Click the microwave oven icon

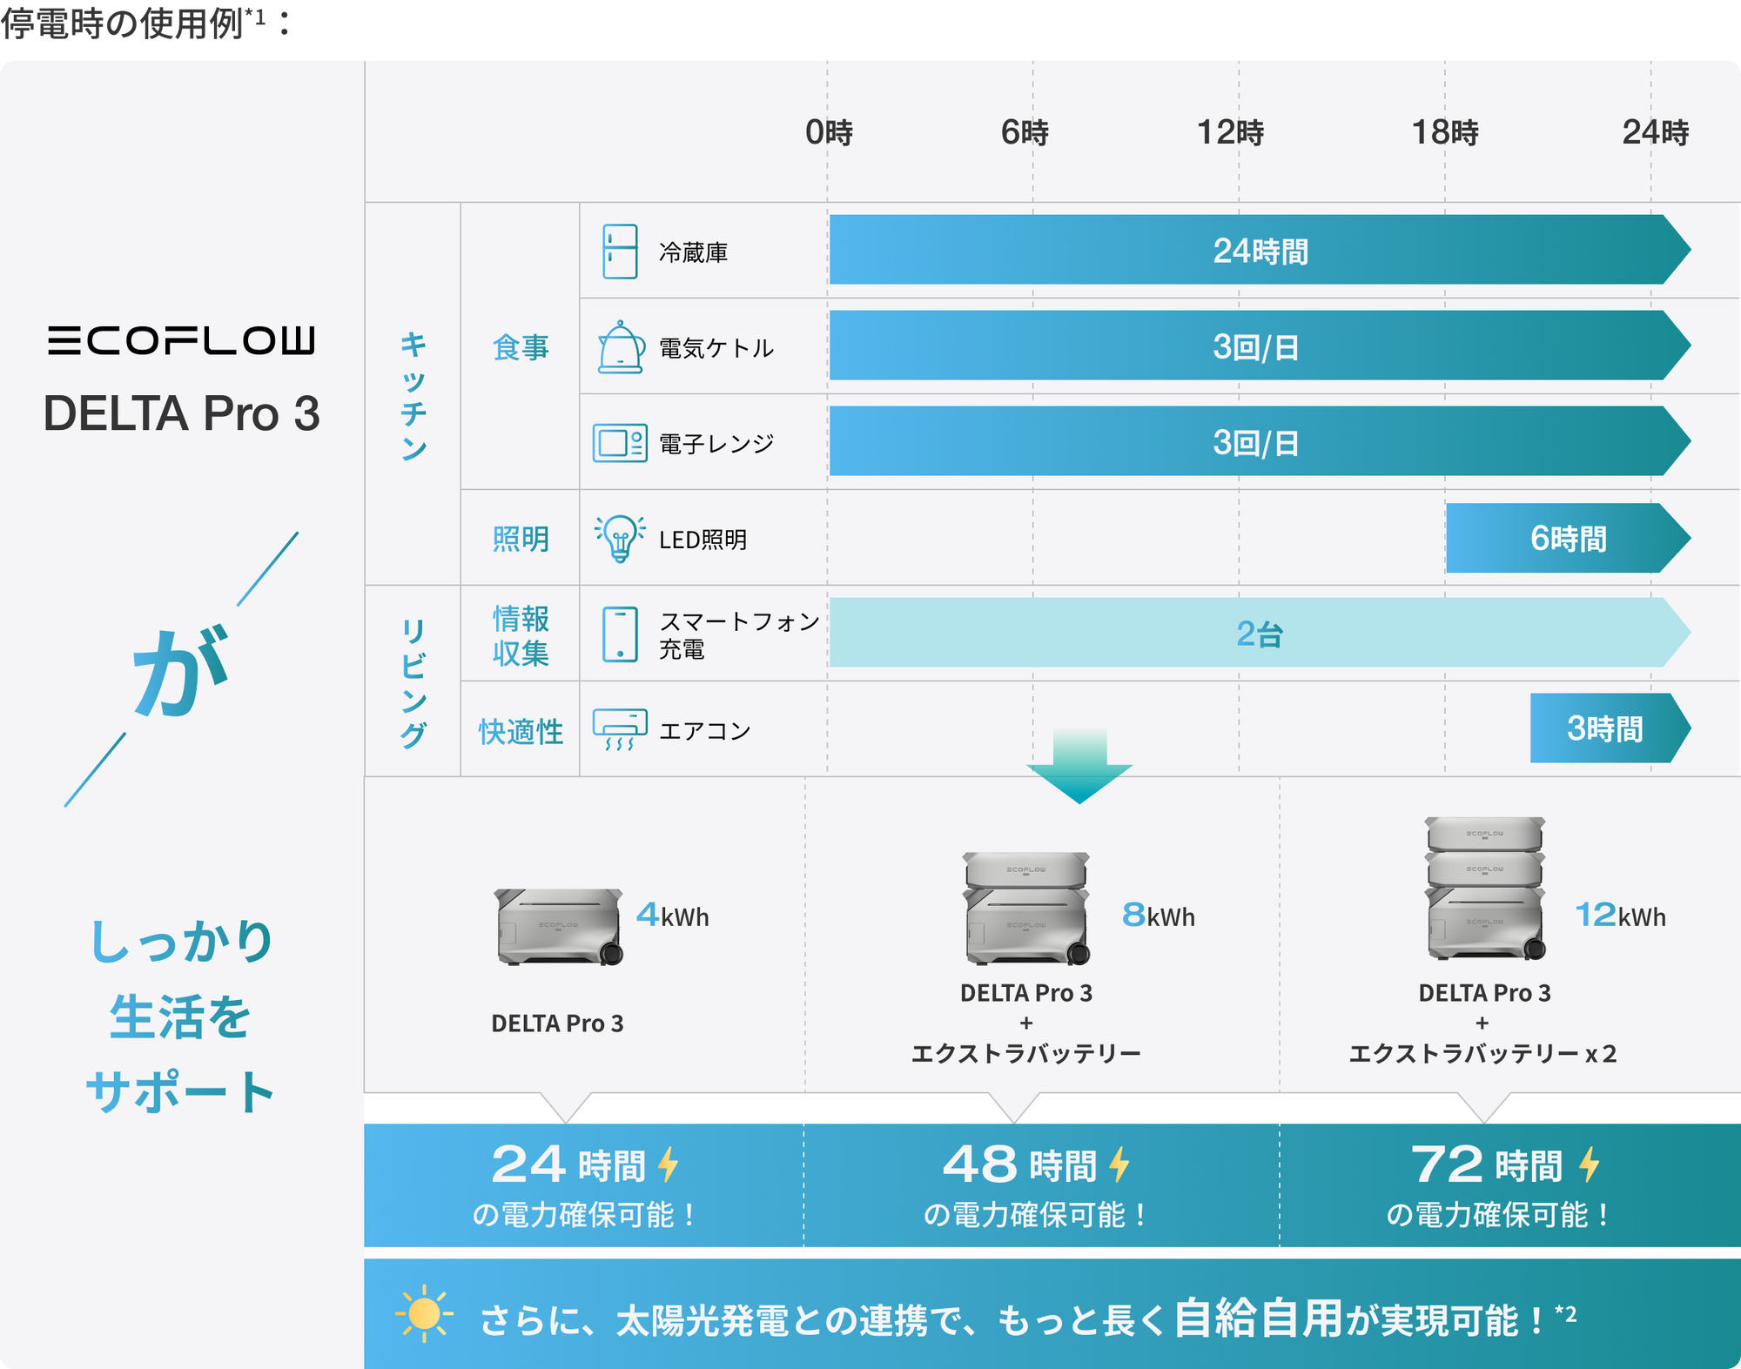[620, 443]
